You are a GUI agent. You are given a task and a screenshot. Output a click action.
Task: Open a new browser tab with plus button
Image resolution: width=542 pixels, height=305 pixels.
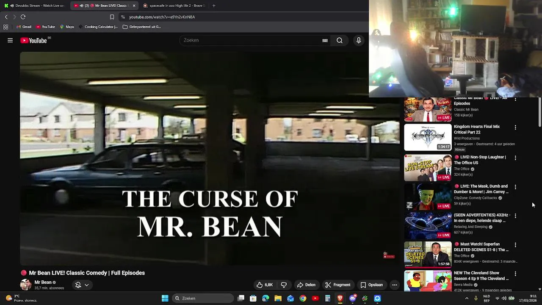click(x=214, y=6)
